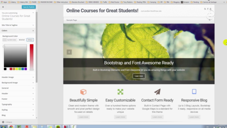Expand the Typography section
Screen dimensions: 227x128
(x=18, y=105)
